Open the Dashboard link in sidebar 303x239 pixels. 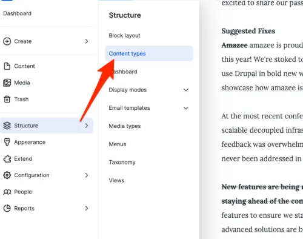pos(17,13)
